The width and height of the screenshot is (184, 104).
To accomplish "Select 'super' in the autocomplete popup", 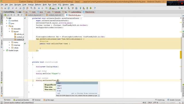I will pos(77,86).
